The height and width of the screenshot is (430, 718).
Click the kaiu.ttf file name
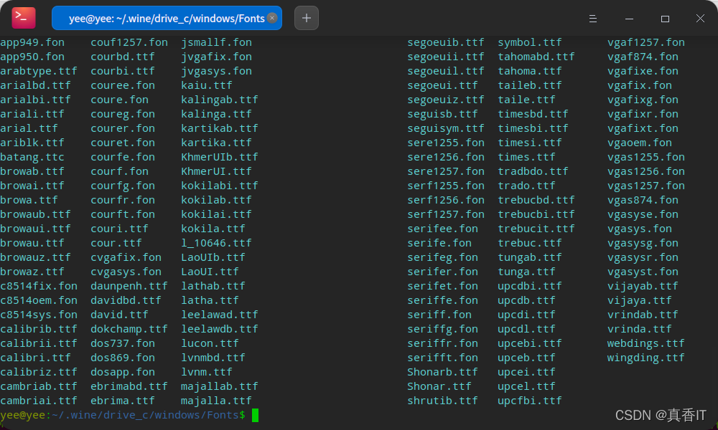[x=207, y=85]
